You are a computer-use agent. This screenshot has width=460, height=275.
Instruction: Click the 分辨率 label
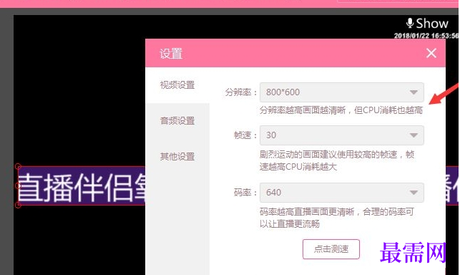[241, 92]
